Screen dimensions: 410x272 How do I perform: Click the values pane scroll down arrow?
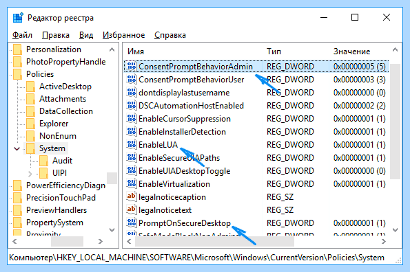coord(395,230)
